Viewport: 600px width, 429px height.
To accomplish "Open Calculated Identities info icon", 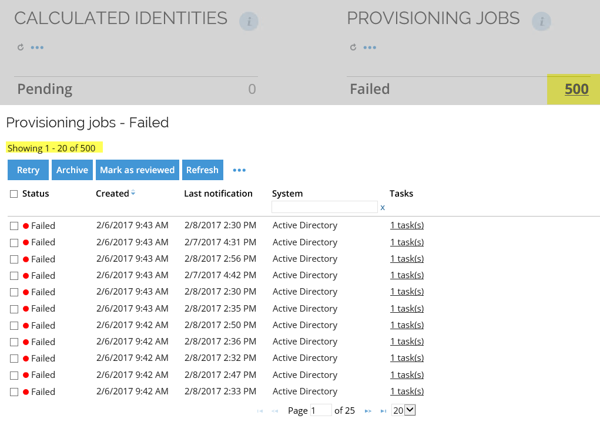I will point(249,21).
